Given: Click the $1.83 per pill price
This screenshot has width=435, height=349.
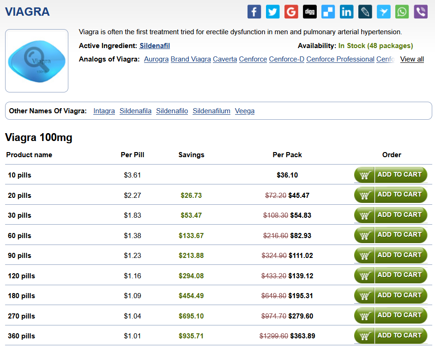Looking at the screenshot, I should [x=133, y=215].
